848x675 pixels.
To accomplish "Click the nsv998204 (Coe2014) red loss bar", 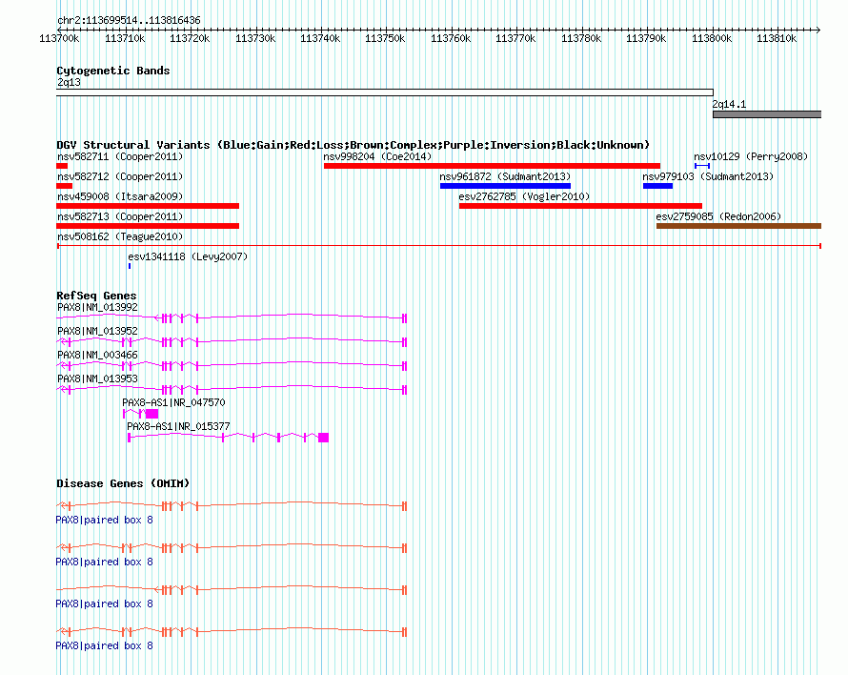I will 493,166.
